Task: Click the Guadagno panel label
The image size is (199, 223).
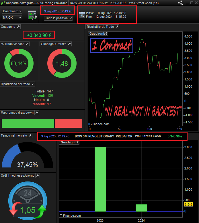Action: click(x=8, y=27)
